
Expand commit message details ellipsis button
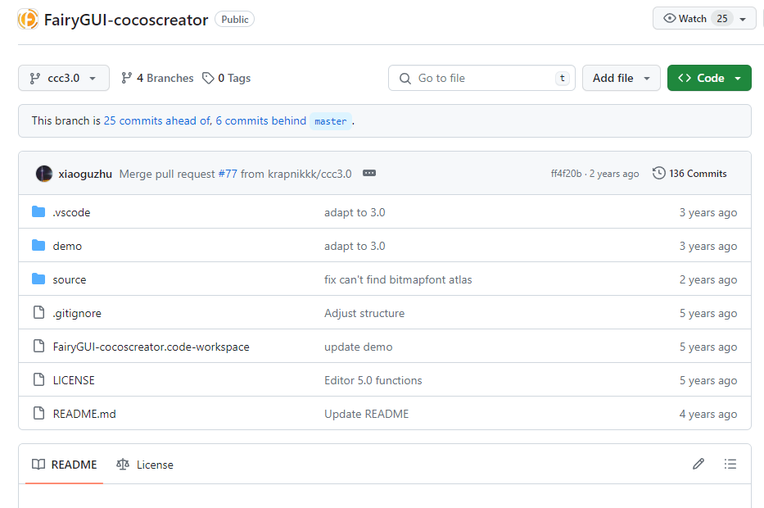369,173
